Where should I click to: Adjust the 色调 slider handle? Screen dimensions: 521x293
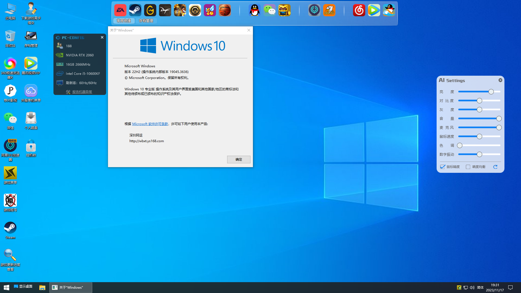460,145
